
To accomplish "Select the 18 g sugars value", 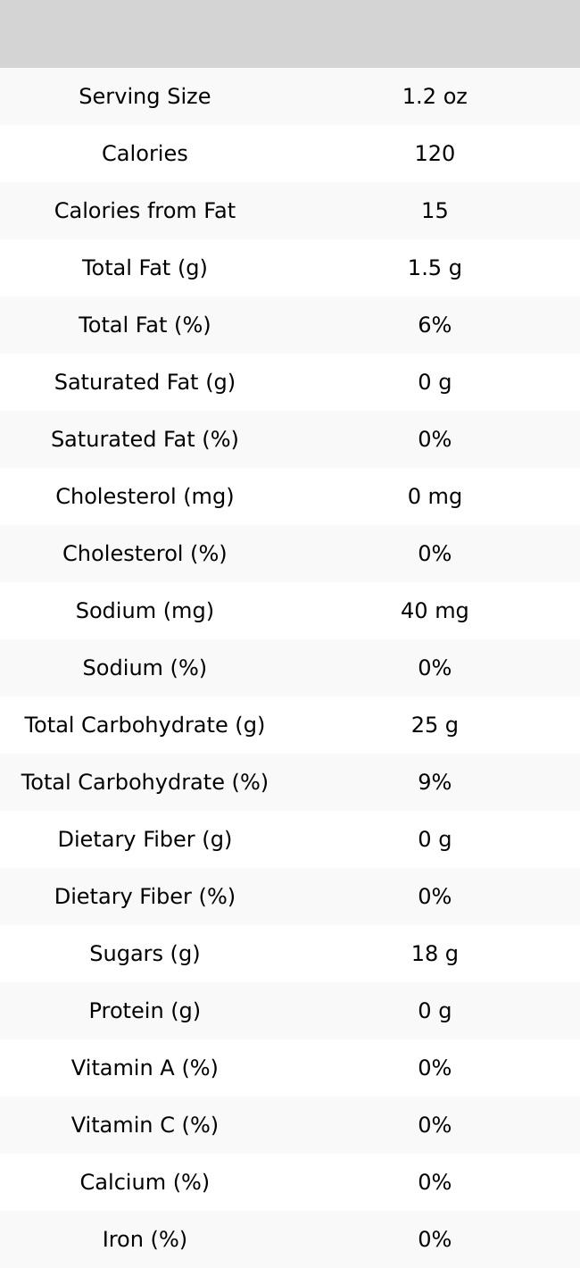I will [435, 954].
